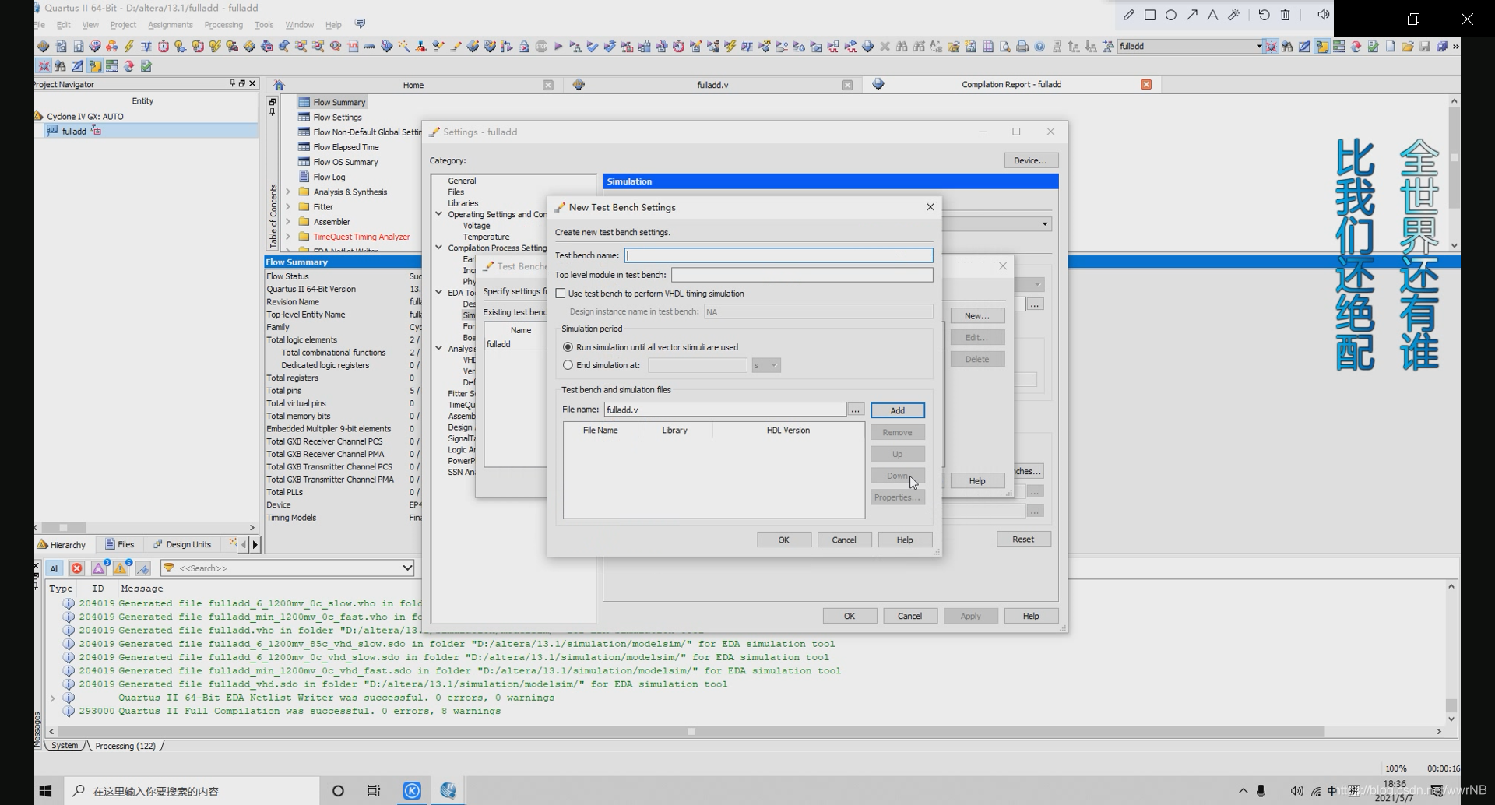The height and width of the screenshot is (805, 1495).
Task: Open the project name fulladd dropdown in toolbar
Action: [1258, 47]
